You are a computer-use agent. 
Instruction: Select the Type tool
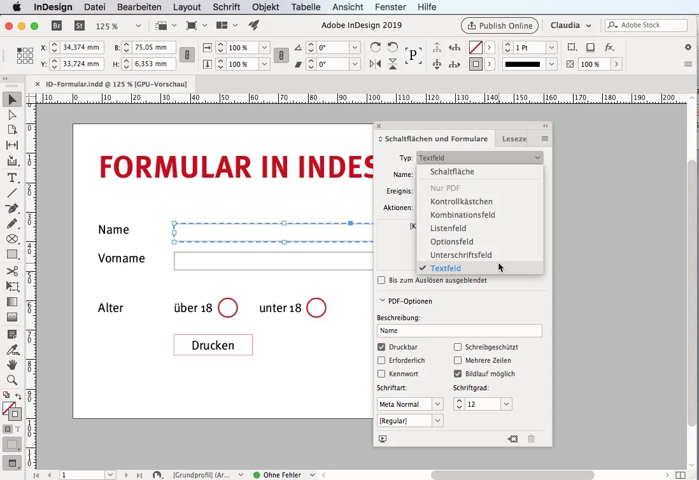tap(11, 178)
